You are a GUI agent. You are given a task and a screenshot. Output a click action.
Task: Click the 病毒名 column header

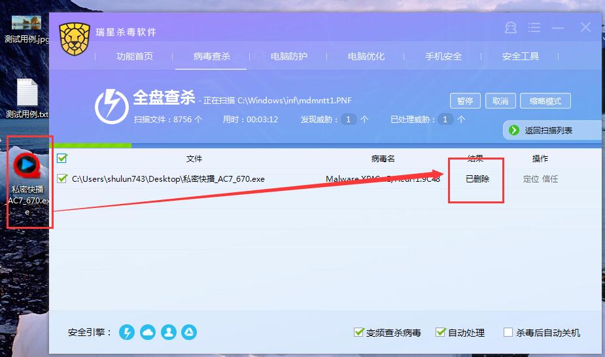coord(383,158)
